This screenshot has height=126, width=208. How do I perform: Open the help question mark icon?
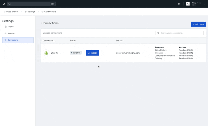point(179,4)
